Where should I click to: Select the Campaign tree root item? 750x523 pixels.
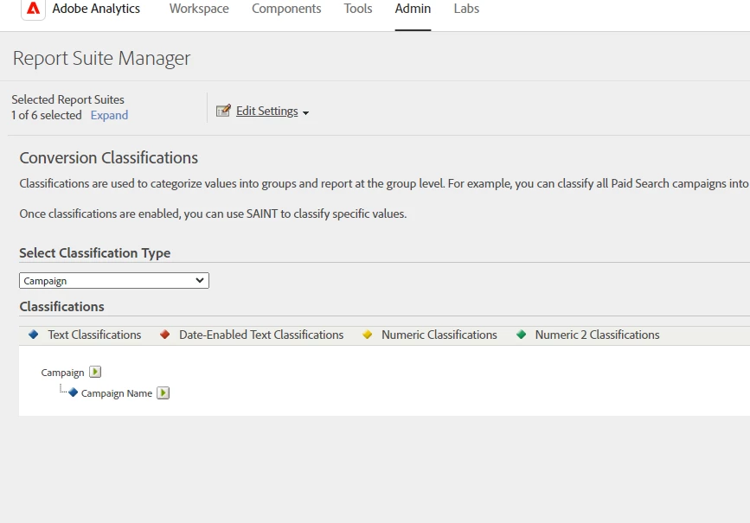(62, 373)
